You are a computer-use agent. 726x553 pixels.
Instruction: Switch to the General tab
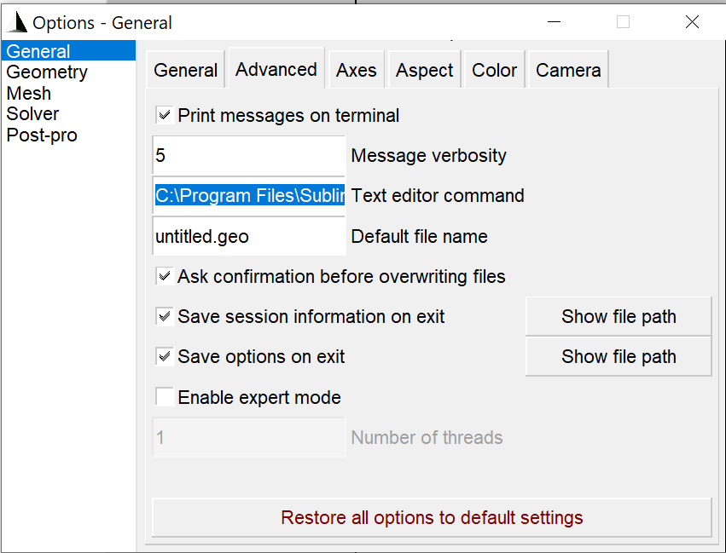(x=185, y=71)
